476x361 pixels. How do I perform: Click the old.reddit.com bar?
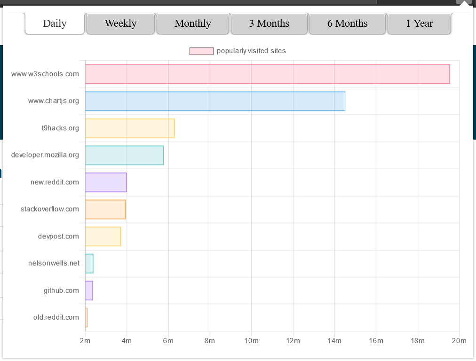point(86,318)
